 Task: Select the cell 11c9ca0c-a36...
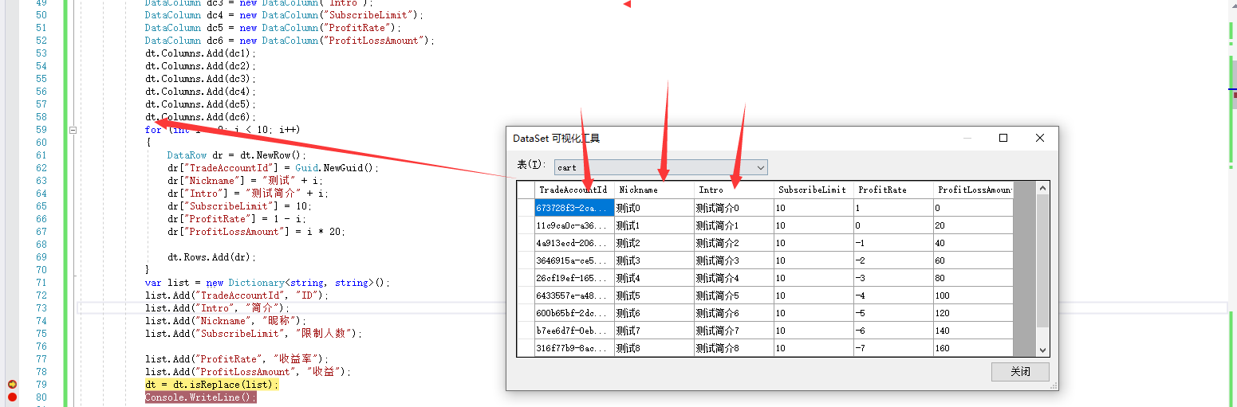(574, 225)
